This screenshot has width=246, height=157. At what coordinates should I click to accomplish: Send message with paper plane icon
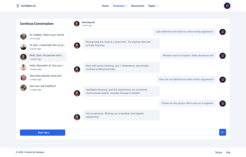[x=223, y=132]
